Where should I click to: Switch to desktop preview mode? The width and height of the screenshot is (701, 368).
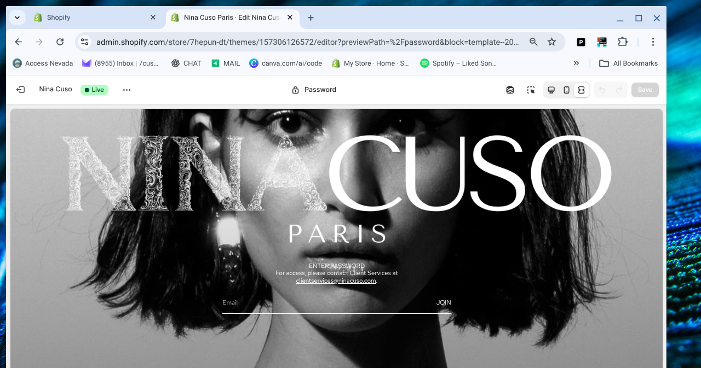coord(551,90)
